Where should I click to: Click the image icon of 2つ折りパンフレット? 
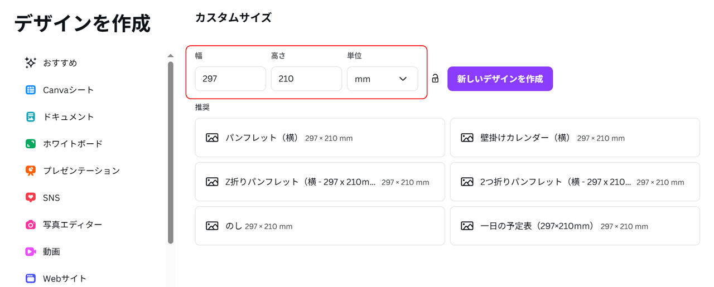[x=467, y=182]
